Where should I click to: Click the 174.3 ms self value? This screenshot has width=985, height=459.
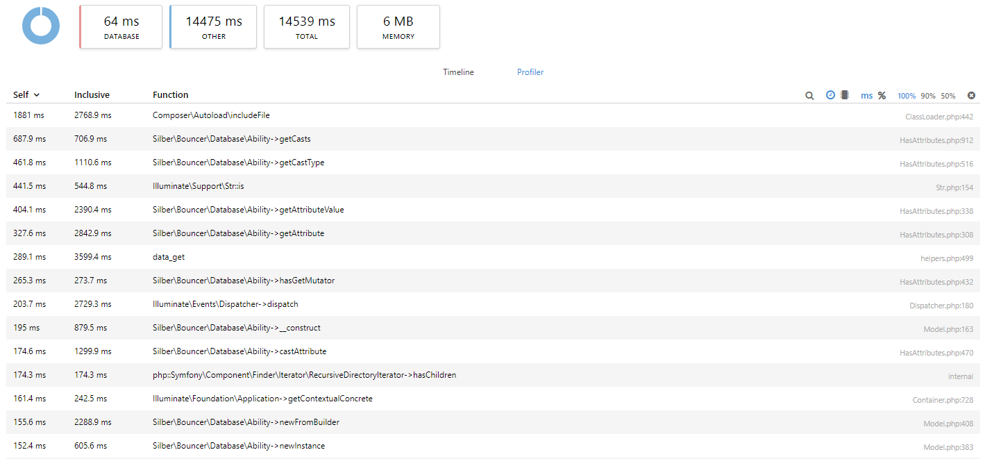coord(29,375)
